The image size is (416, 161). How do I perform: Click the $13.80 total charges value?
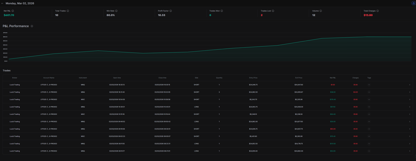(x=368, y=15)
